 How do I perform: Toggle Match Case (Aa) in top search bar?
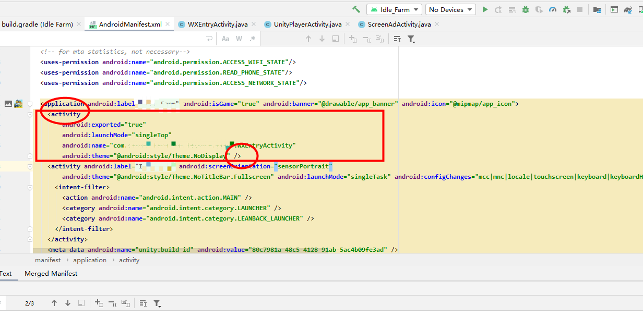225,39
